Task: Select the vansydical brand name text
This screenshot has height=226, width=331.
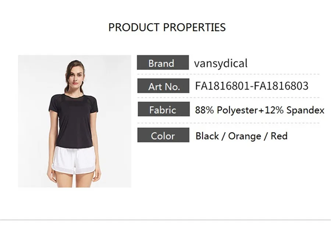Action: coord(221,63)
